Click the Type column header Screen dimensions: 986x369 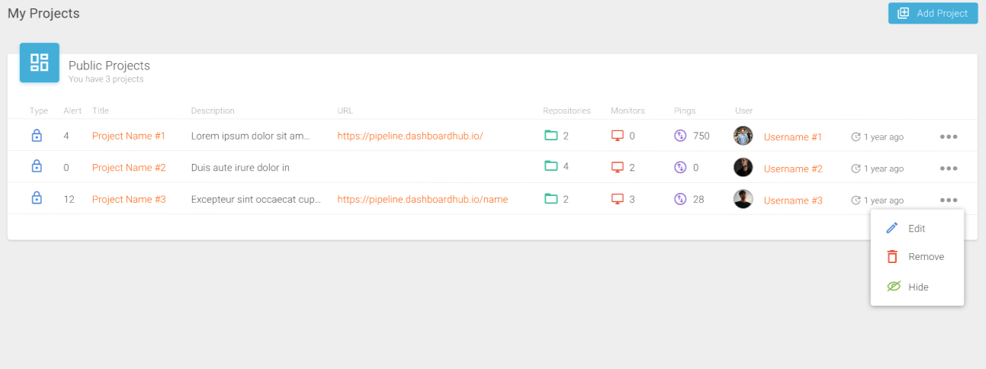[x=39, y=111]
